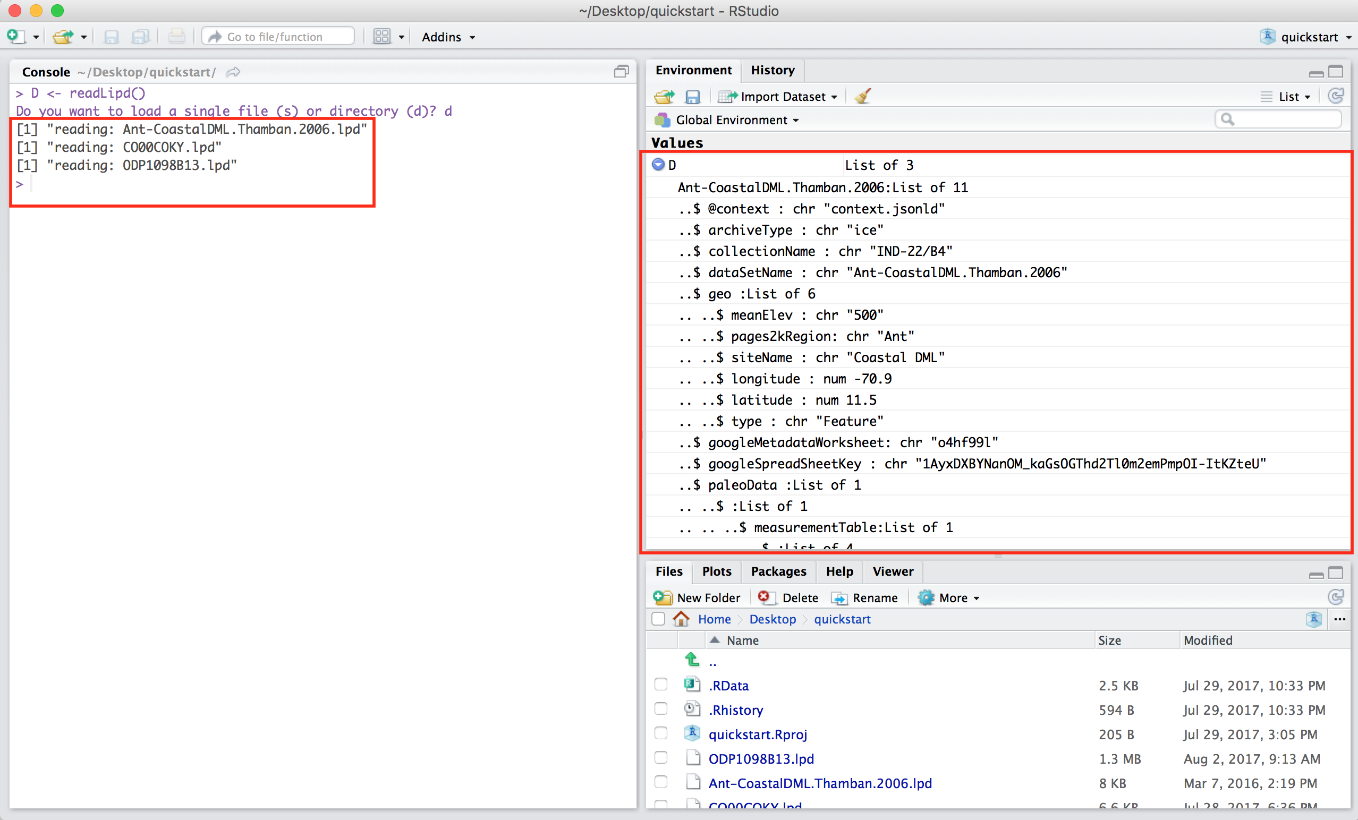Image resolution: width=1358 pixels, height=820 pixels.
Task: Switch to the History tab
Action: [773, 70]
